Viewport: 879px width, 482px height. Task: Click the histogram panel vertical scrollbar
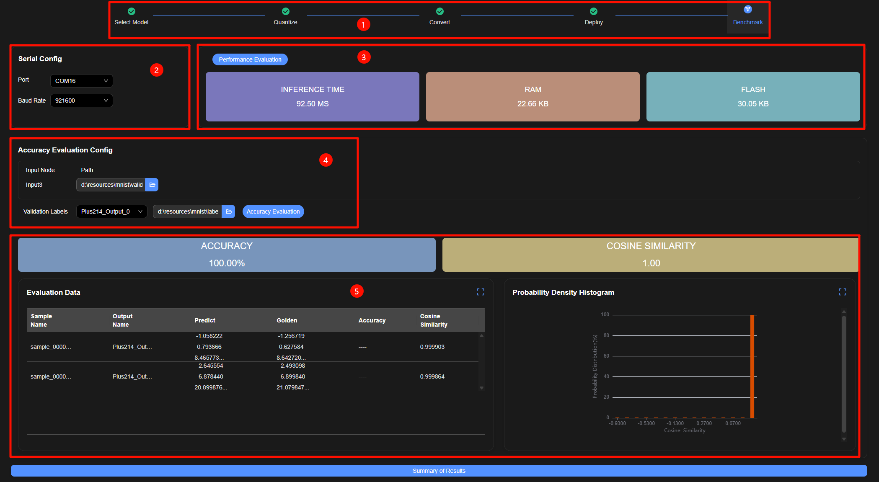844,374
